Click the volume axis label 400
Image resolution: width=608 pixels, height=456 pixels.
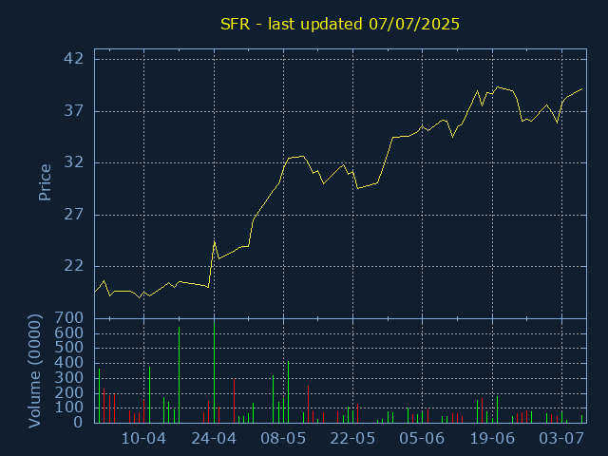coord(69,363)
